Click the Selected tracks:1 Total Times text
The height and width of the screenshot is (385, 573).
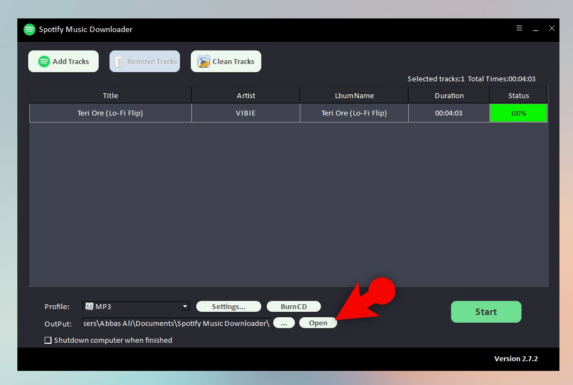(x=472, y=79)
